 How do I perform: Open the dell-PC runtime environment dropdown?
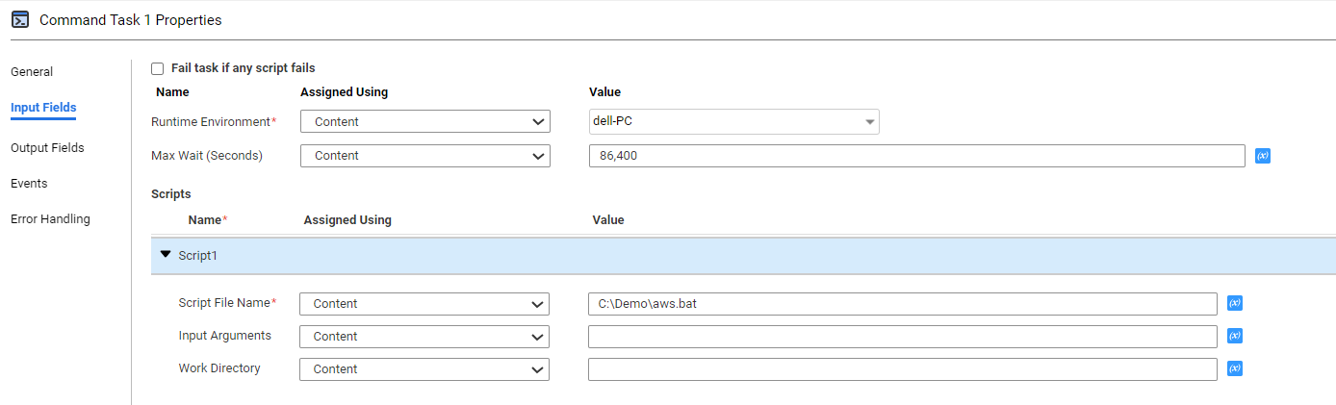coord(733,122)
